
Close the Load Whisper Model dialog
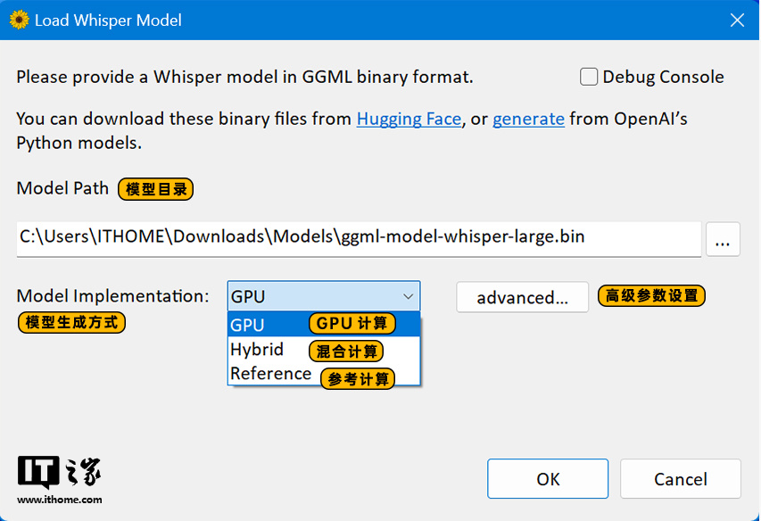pyautogui.click(x=737, y=20)
